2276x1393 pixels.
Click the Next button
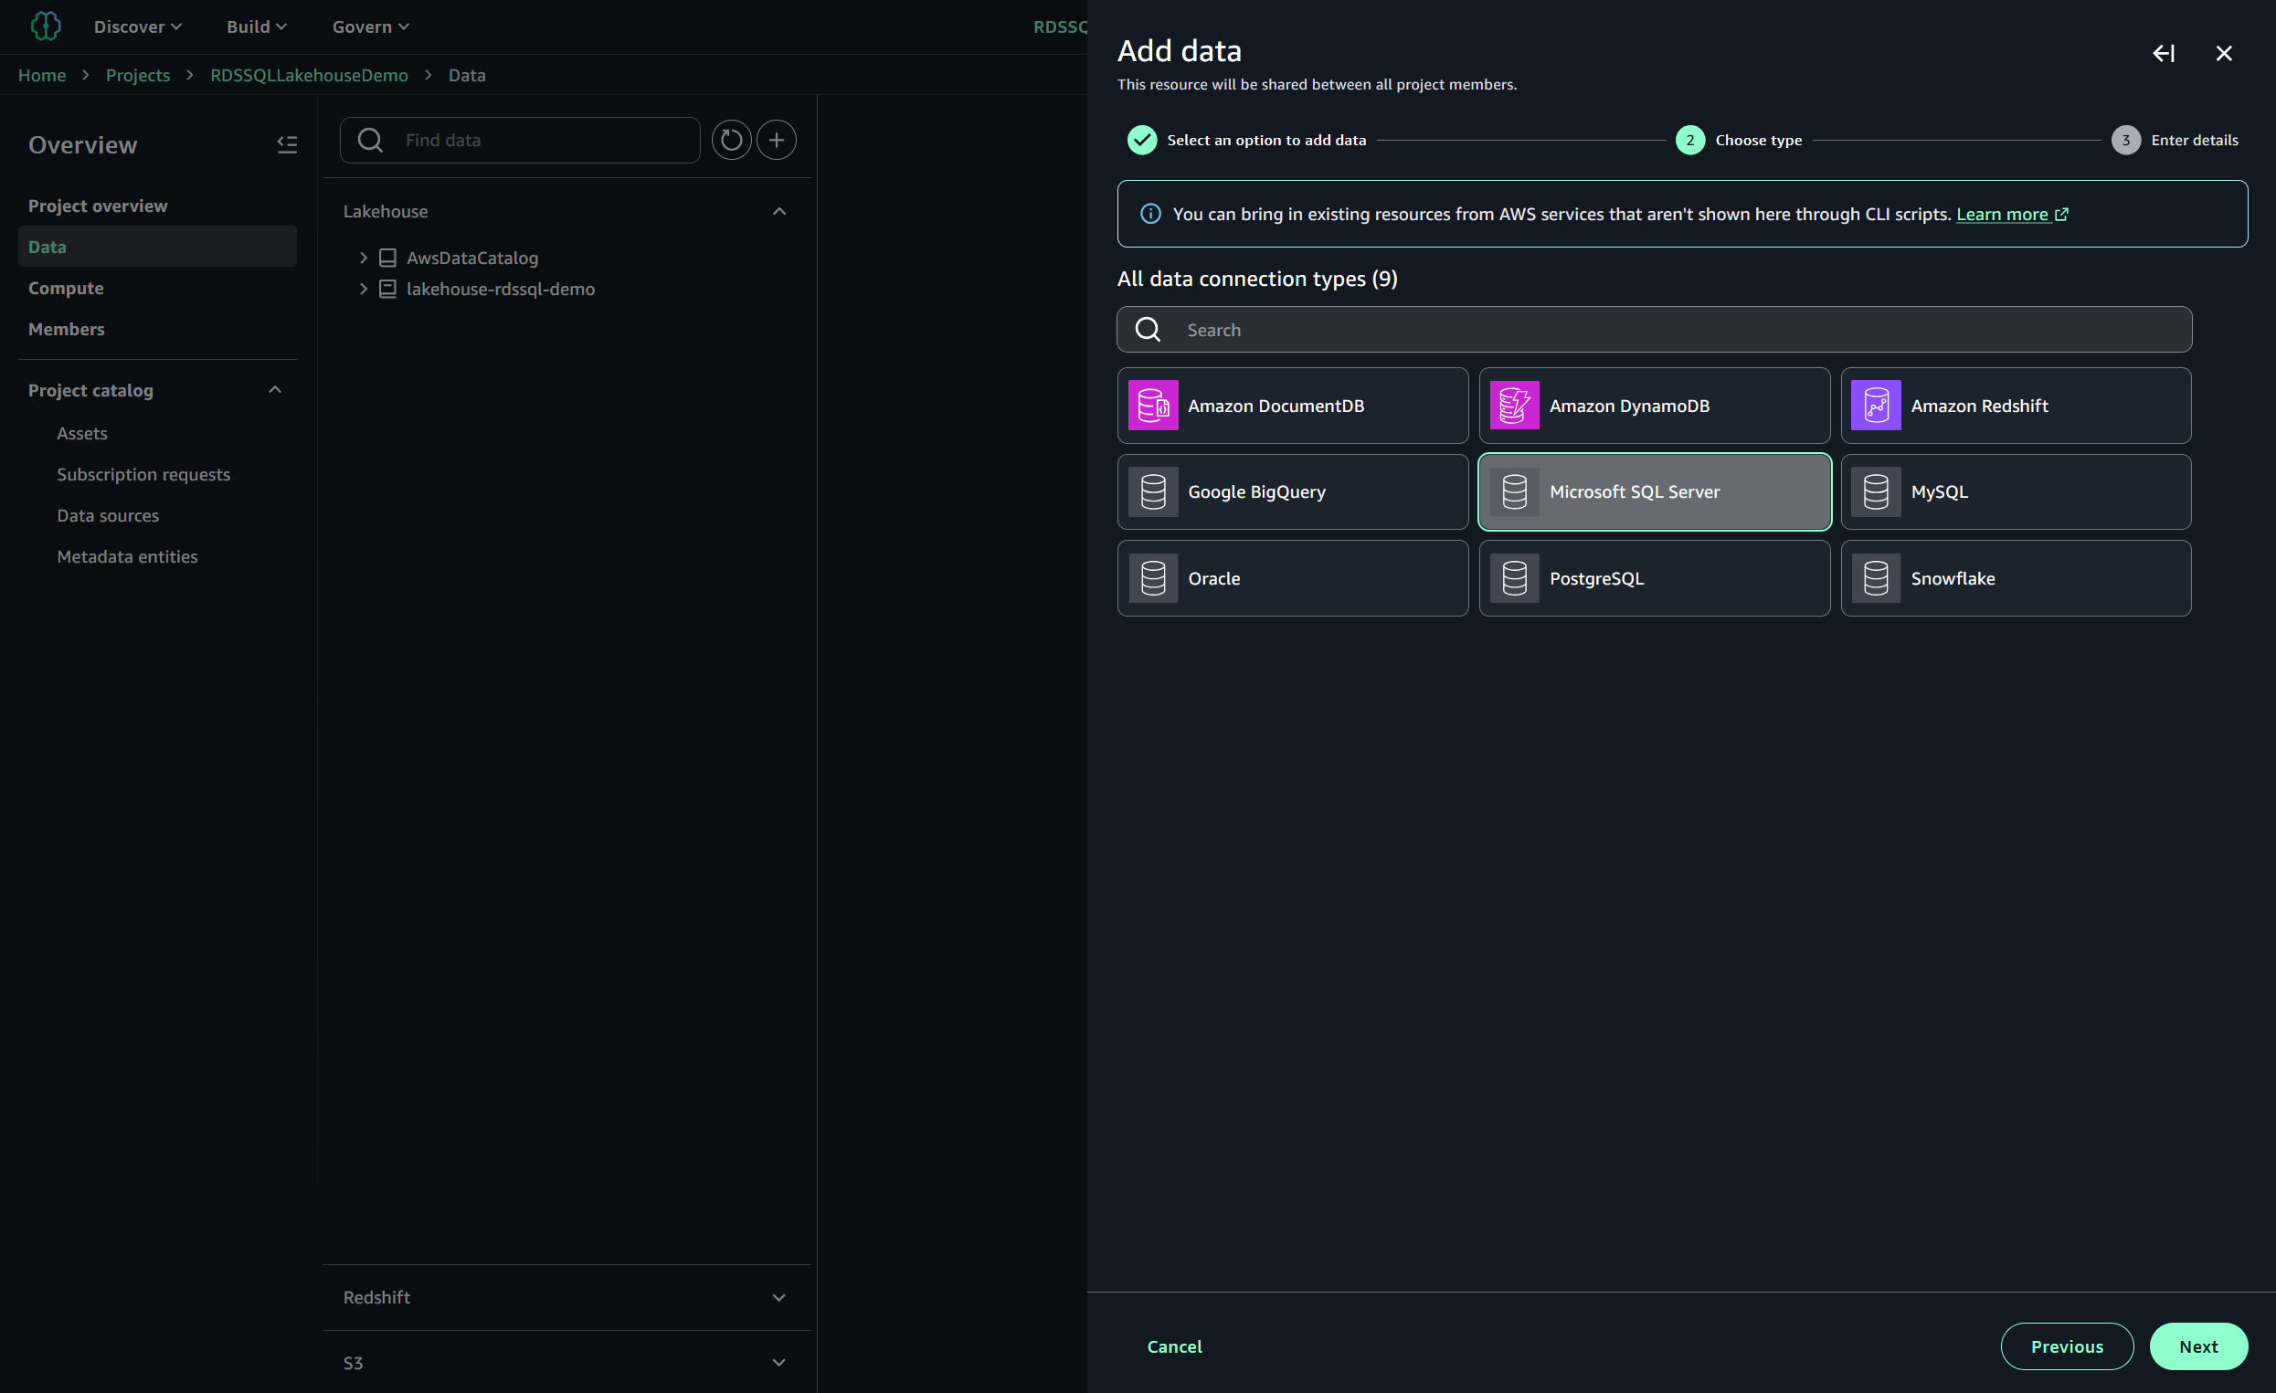point(2197,1346)
